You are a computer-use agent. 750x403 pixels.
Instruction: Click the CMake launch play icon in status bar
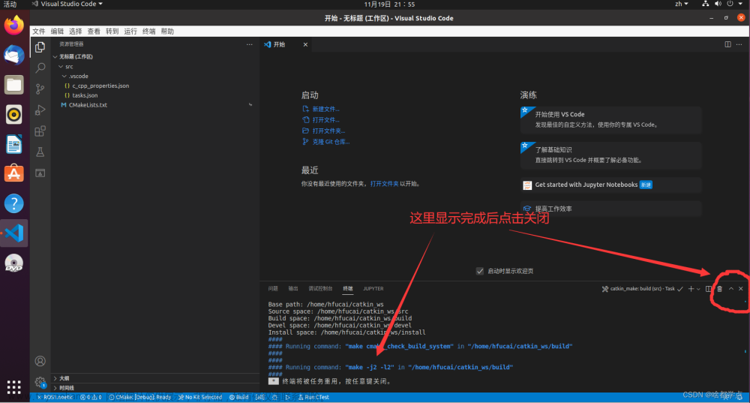287,397
